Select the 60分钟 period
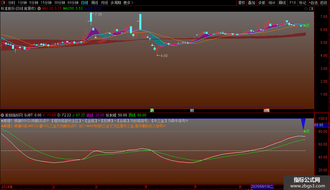This screenshot has height=190, width=330. click(x=73, y=3)
